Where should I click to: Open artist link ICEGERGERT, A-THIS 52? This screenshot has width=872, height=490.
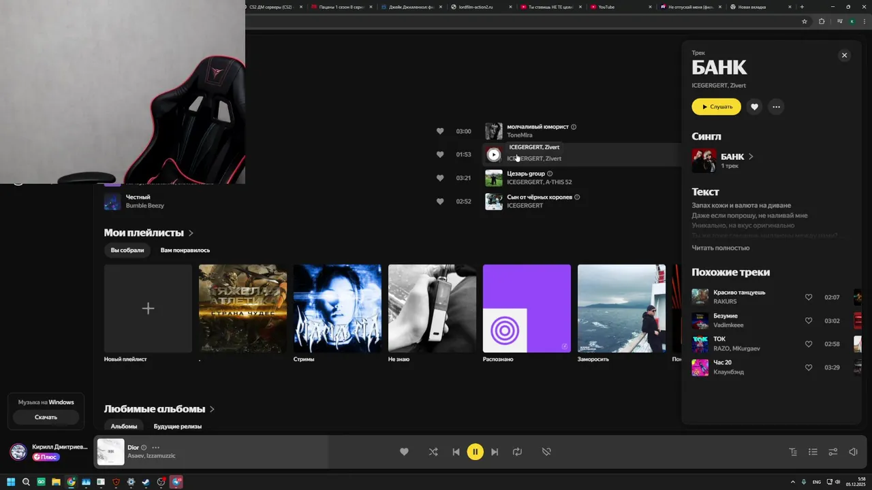point(540,182)
